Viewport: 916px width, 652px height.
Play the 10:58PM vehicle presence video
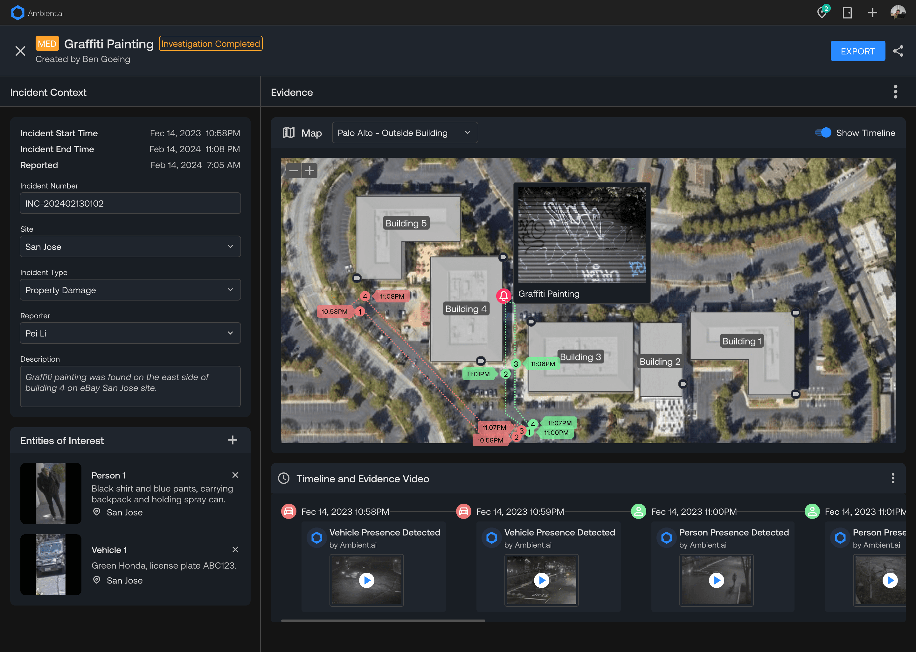(x=367, y=580)
